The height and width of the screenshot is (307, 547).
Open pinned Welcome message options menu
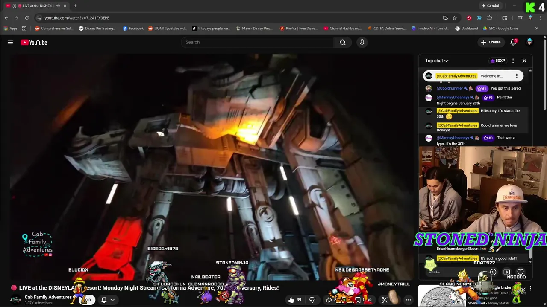coord(517,76)
